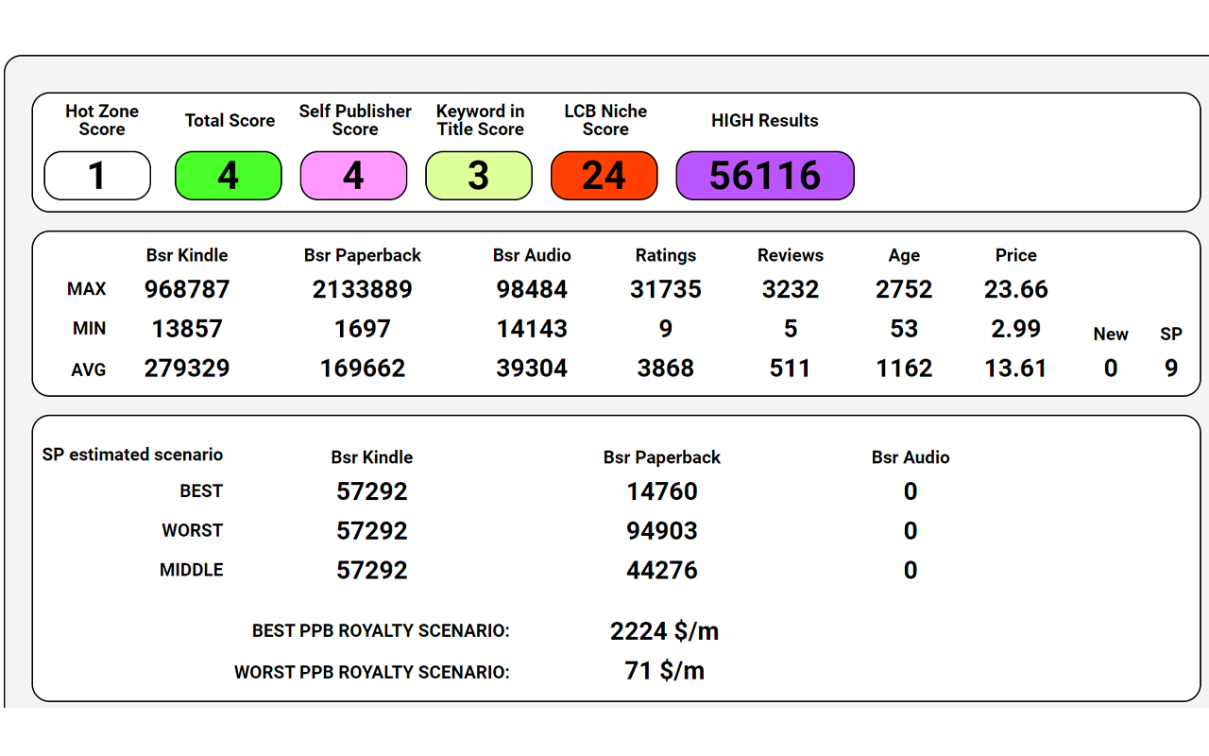Select MAX Reviews value 3232
1209x756 pixels.
pos(791,289)
